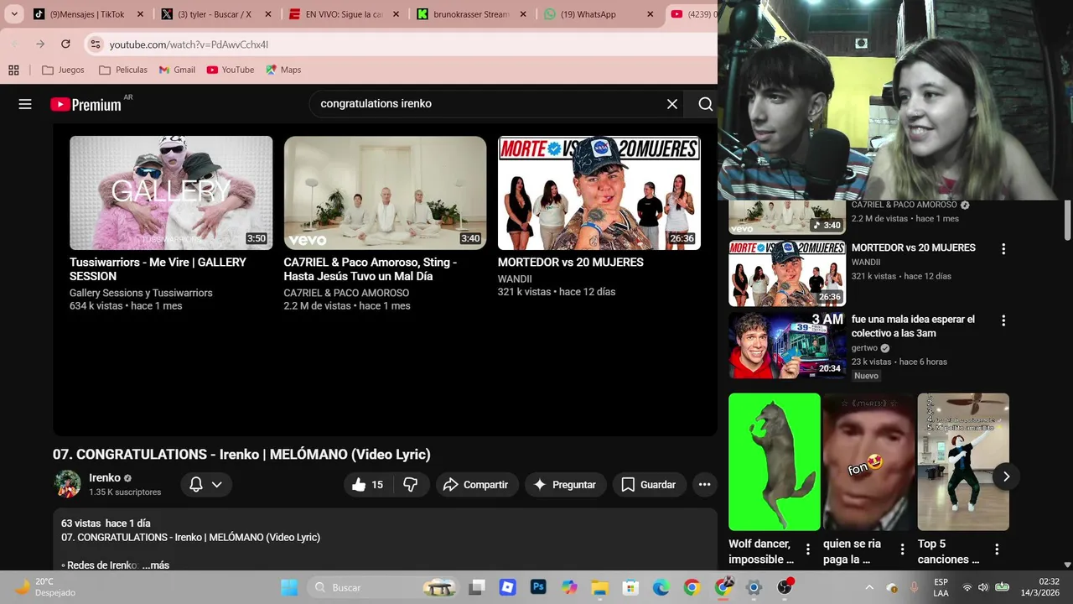Open the gertwo channel name

[864, 348]
